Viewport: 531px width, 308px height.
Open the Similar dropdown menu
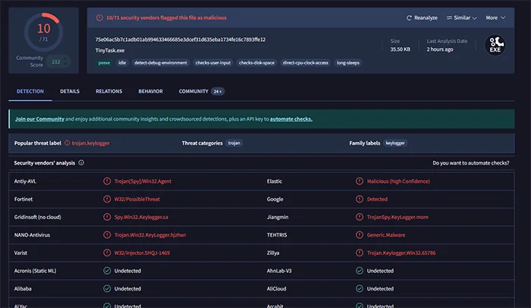tap(461, 17)
